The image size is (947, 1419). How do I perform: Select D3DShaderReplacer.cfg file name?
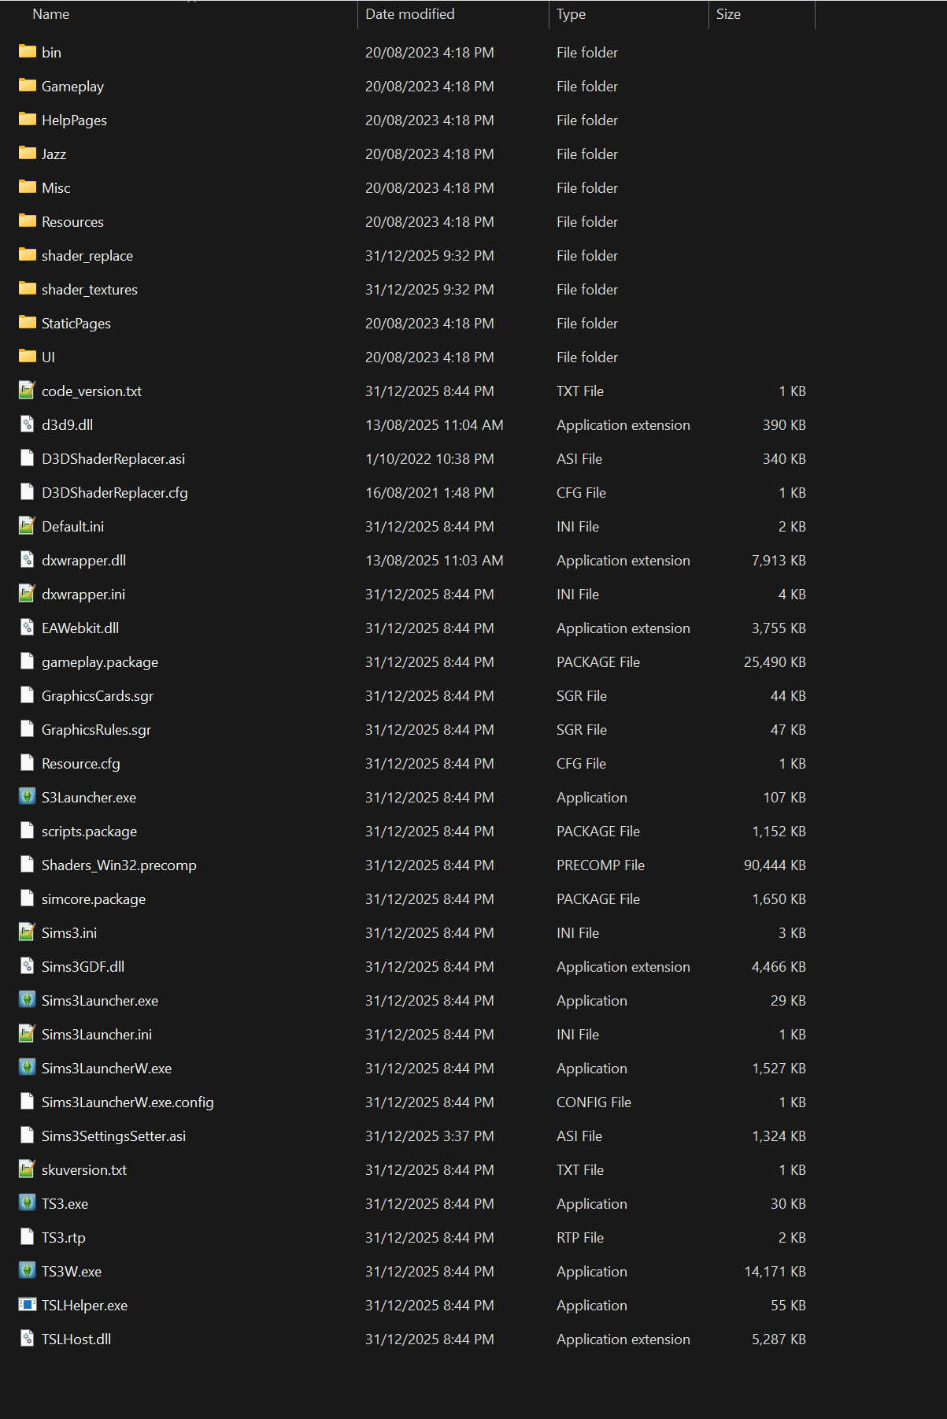[115, 492]
